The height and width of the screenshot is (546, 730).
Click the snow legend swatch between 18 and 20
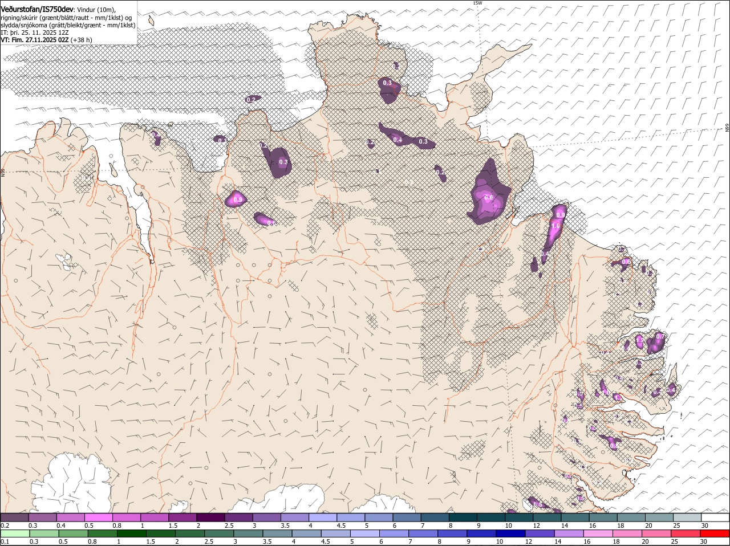631,517
